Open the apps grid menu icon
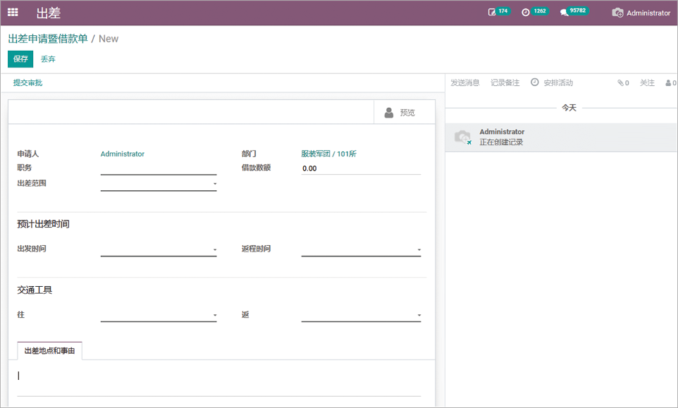This screenshot has height=408, width=678. click(x=13, y=13)
